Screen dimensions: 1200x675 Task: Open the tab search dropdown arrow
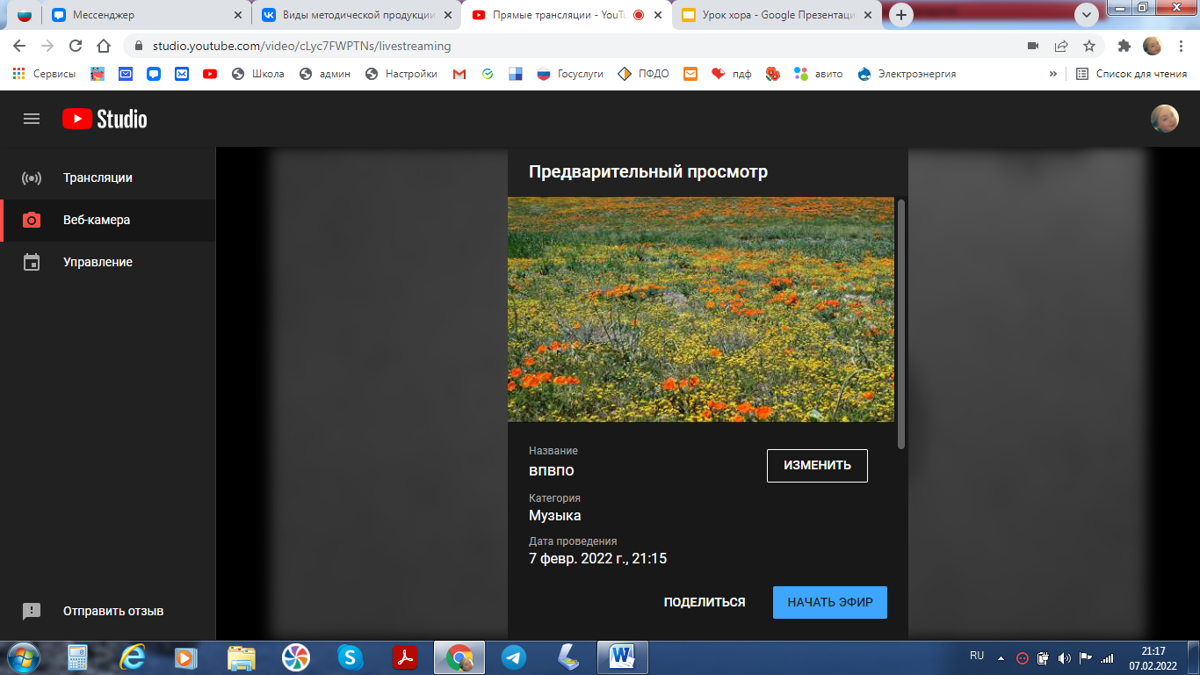pos(1087,15)
